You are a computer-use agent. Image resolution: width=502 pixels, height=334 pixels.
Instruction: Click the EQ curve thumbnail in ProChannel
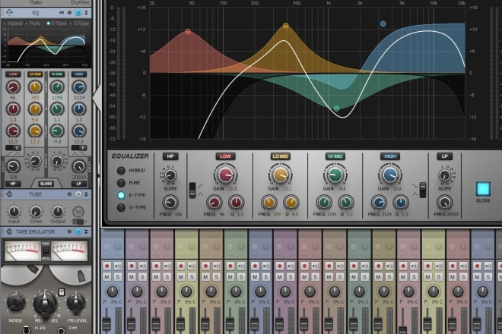46,46
